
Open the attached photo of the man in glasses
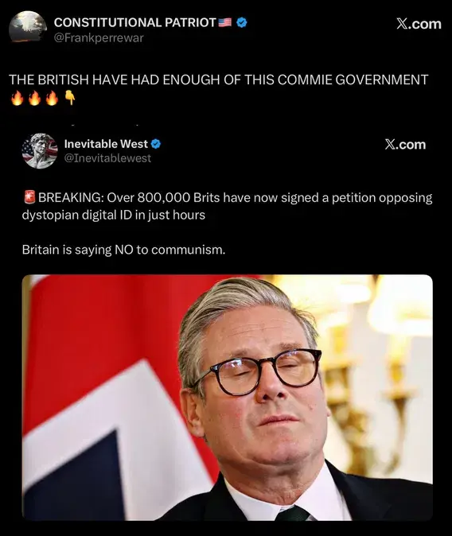[228, 398]
